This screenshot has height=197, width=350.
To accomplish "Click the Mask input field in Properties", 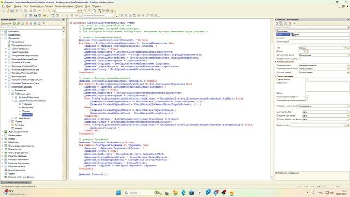I will (x=327, y=93).
